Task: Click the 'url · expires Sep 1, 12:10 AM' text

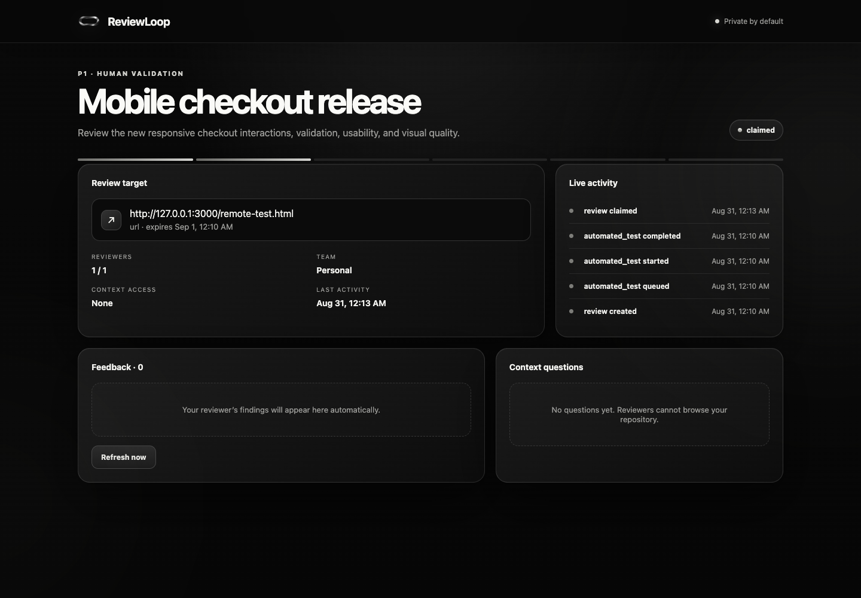Action: [181, 227]
